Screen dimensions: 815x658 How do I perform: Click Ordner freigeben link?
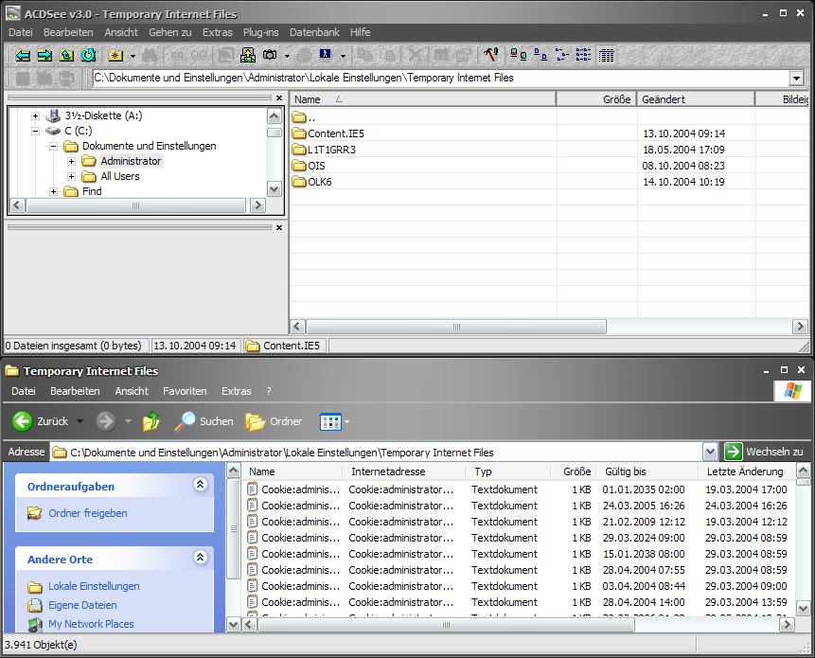88,513
